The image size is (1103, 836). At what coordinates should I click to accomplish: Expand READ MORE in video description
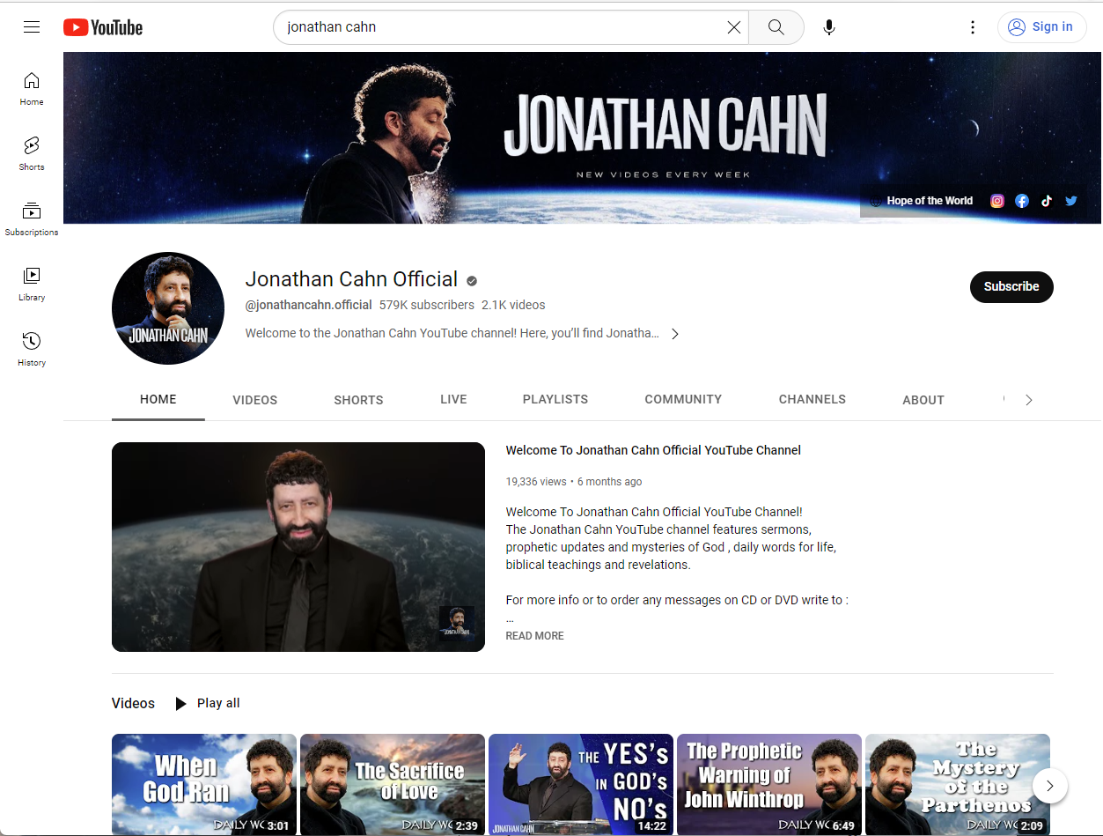click(x=534, y=636)
